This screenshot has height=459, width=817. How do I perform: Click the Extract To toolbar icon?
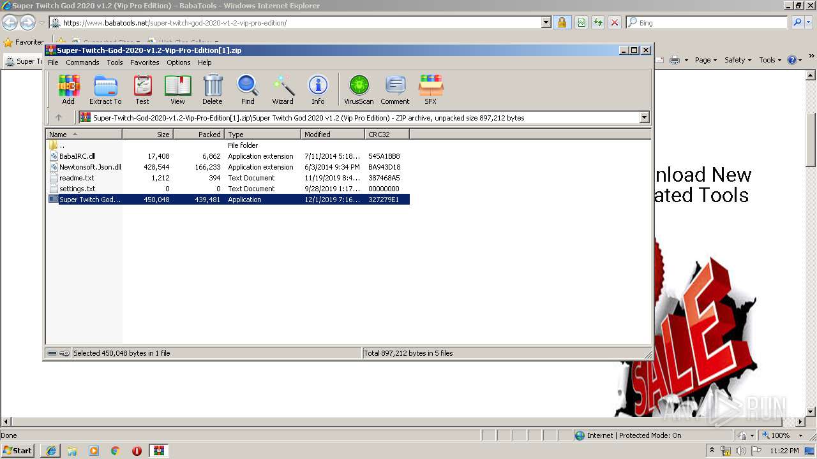pos(105,89)
